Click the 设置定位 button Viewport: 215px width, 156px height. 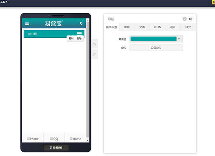(x=156, y=48)
